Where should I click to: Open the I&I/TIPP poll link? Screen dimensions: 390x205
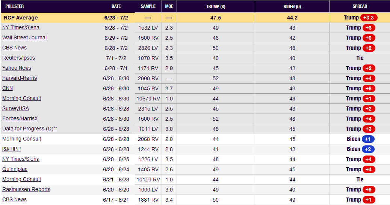(11, 149)
